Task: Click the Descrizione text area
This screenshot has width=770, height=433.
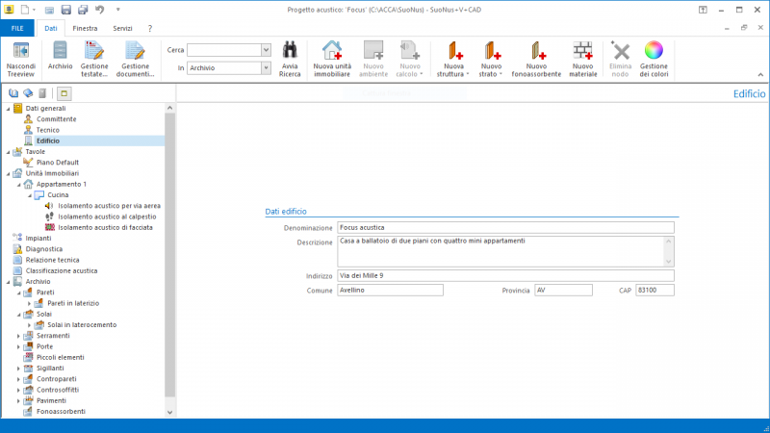Action: point(505,251)
